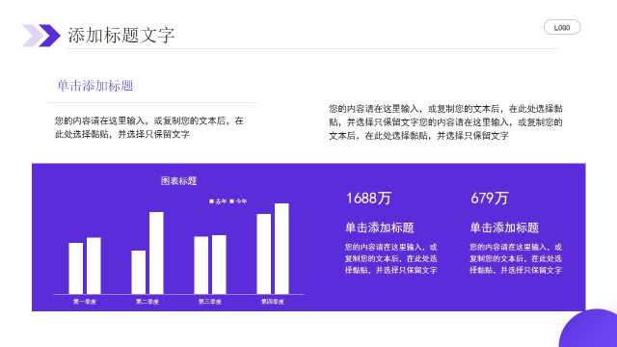Click the 第三季度 axis label
617x347 pixels.
tap(210, 302)
